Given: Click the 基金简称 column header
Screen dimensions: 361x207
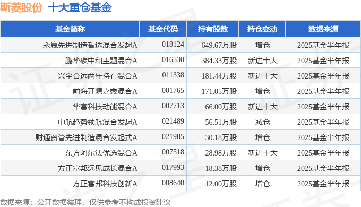Looking at the screenshot, I should [x=70, y=29].
